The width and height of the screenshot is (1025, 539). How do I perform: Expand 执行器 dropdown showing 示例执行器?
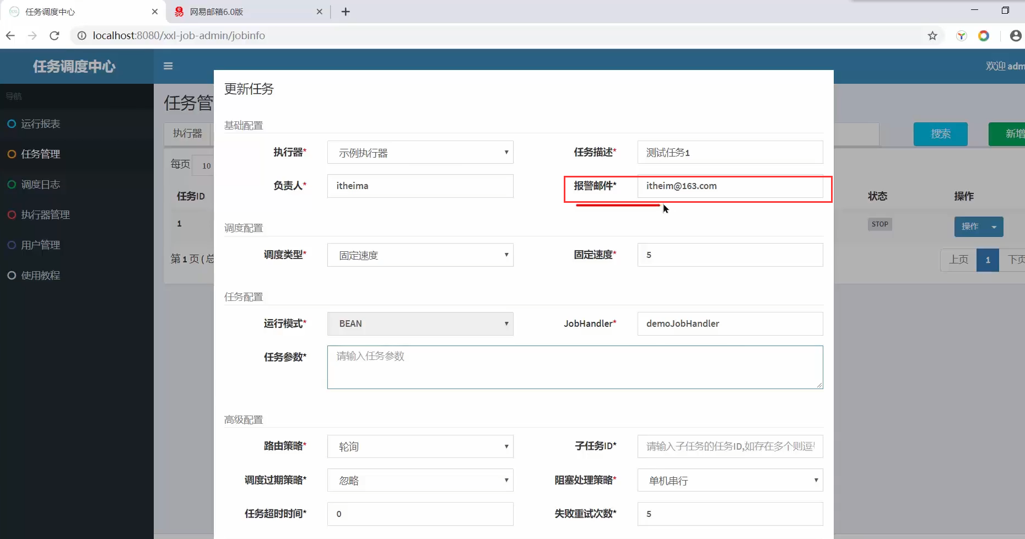coord(420,152)
